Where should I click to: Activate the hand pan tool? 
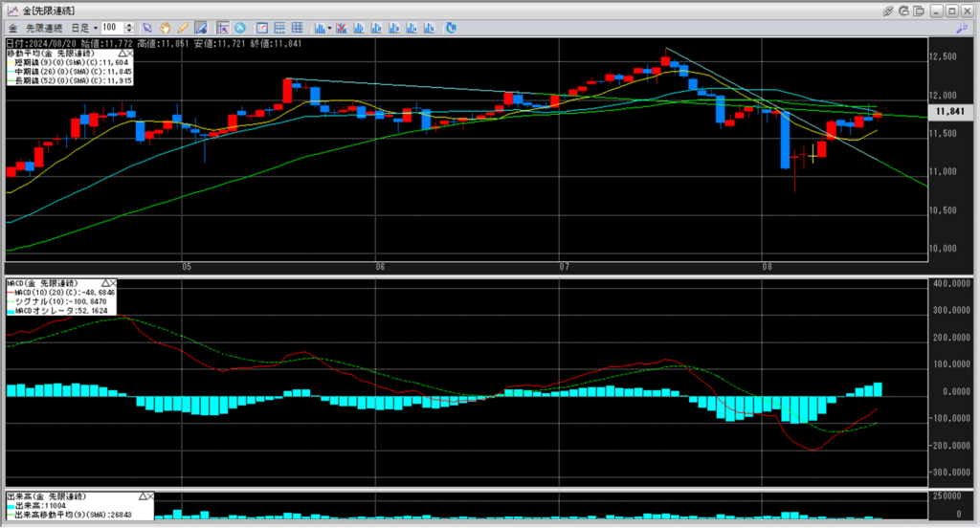(165, 28)
